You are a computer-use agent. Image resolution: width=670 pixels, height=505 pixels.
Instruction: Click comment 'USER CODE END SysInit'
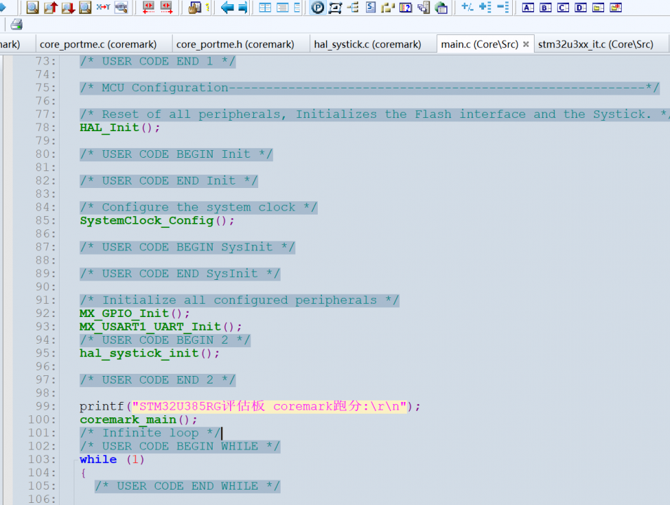click(180, 274)
